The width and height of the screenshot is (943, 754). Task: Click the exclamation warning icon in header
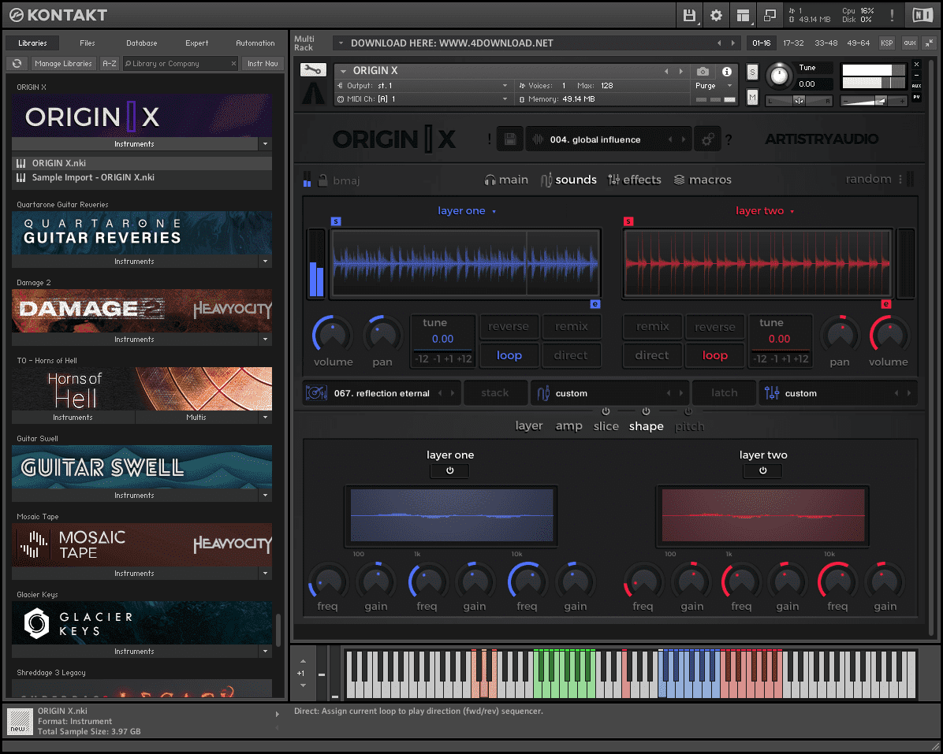(892, 16)
